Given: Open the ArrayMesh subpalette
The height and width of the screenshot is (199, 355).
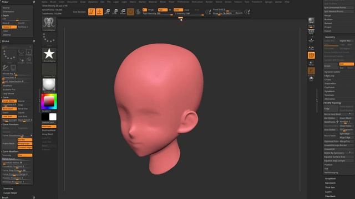Looking at the screenshot, I should pos(331,179).
